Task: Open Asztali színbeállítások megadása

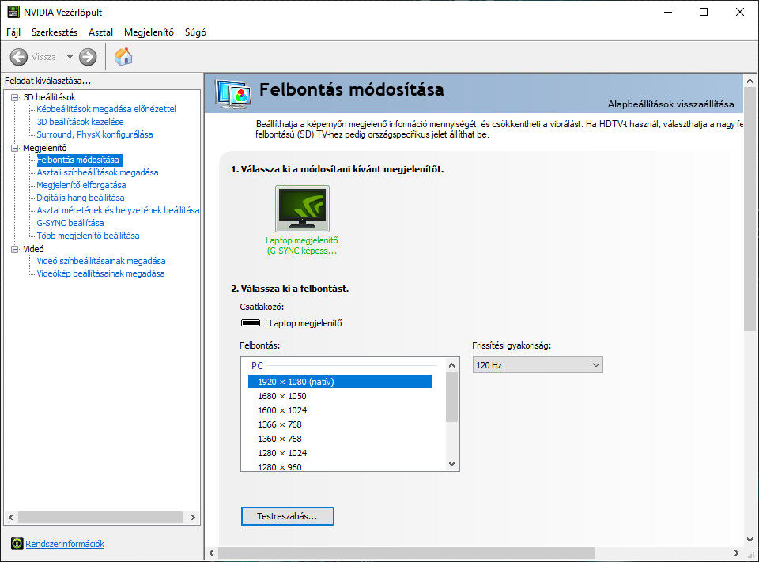Action: coord(97,172)
